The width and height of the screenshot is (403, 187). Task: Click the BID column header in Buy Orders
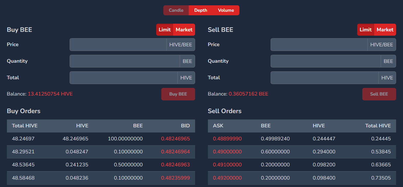click(185, 126)
